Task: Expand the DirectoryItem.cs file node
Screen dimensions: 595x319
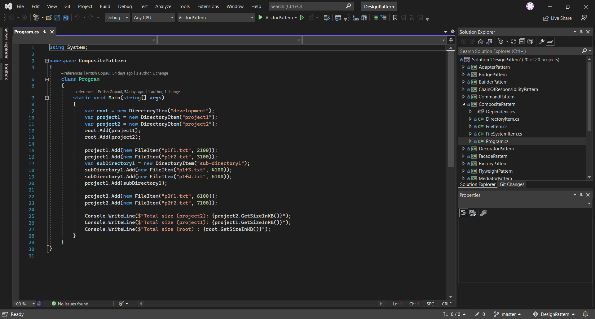Action: click(470, 119)
